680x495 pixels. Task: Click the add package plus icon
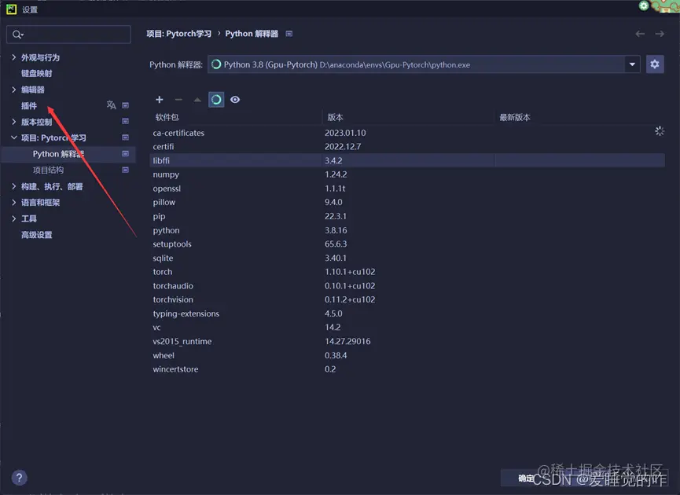coord(159,100)
